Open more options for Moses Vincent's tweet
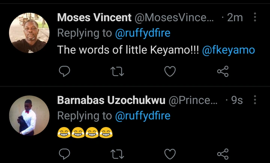The image size is (270, 163). [255, 17]
